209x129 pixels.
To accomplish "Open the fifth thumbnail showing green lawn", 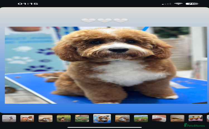I will coord(82,118).
